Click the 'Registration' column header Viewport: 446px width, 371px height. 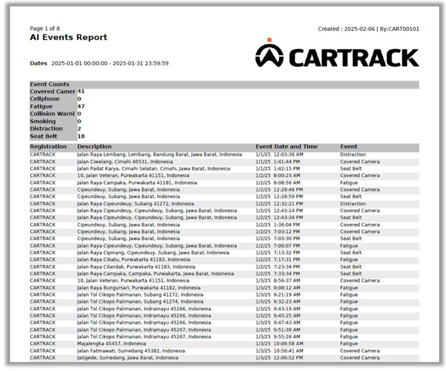[x=48, y=146]
